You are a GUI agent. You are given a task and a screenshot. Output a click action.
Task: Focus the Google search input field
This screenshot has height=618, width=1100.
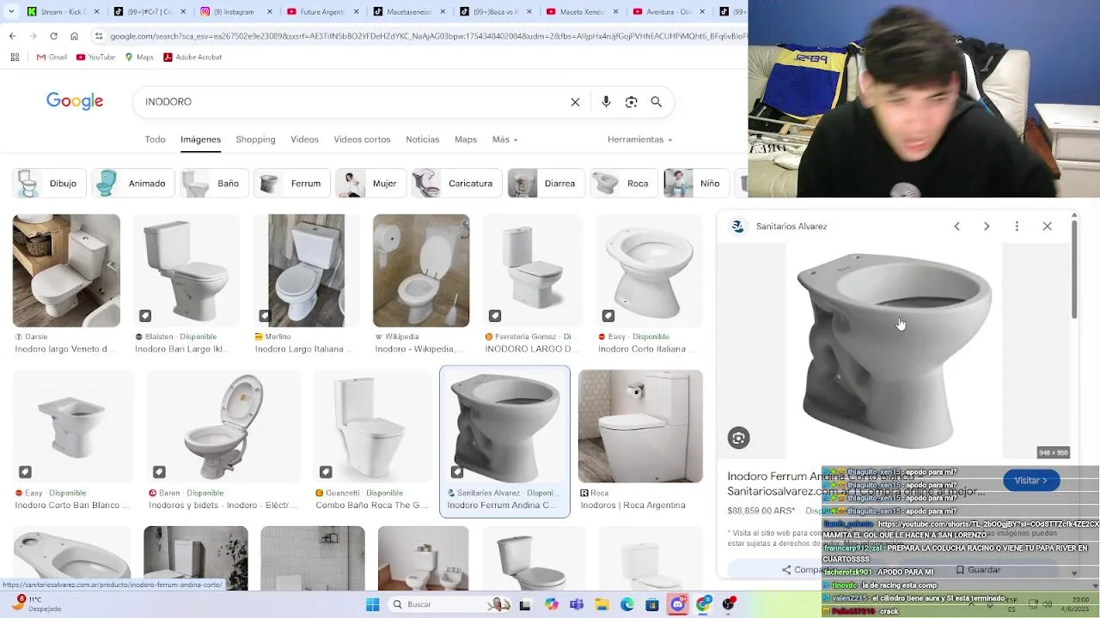352,102
